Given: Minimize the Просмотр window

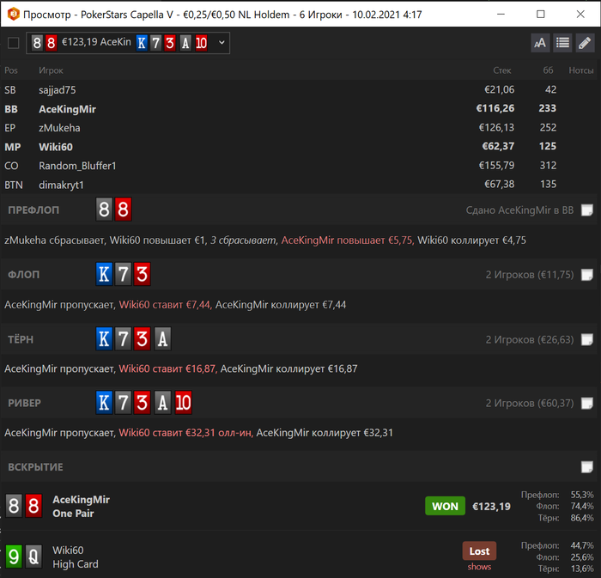Looking at the screenshot, I should pyautogui.click(x=501, y=15).
